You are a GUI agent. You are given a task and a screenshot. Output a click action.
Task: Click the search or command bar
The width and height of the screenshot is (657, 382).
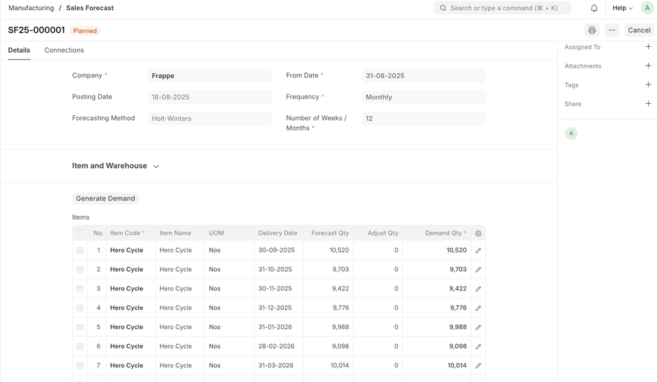click(502, 8)
